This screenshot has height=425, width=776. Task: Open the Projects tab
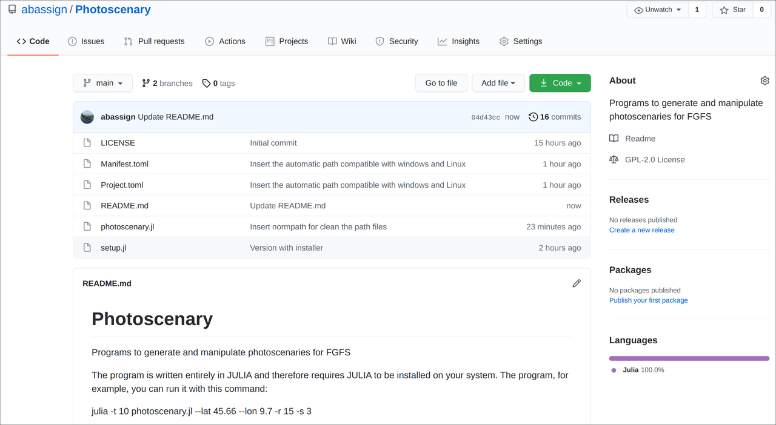coord(287,41)
